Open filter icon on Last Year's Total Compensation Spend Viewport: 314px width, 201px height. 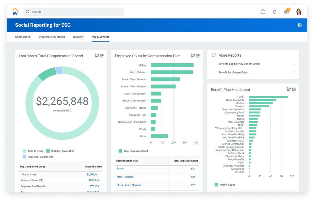click(97, 55)
